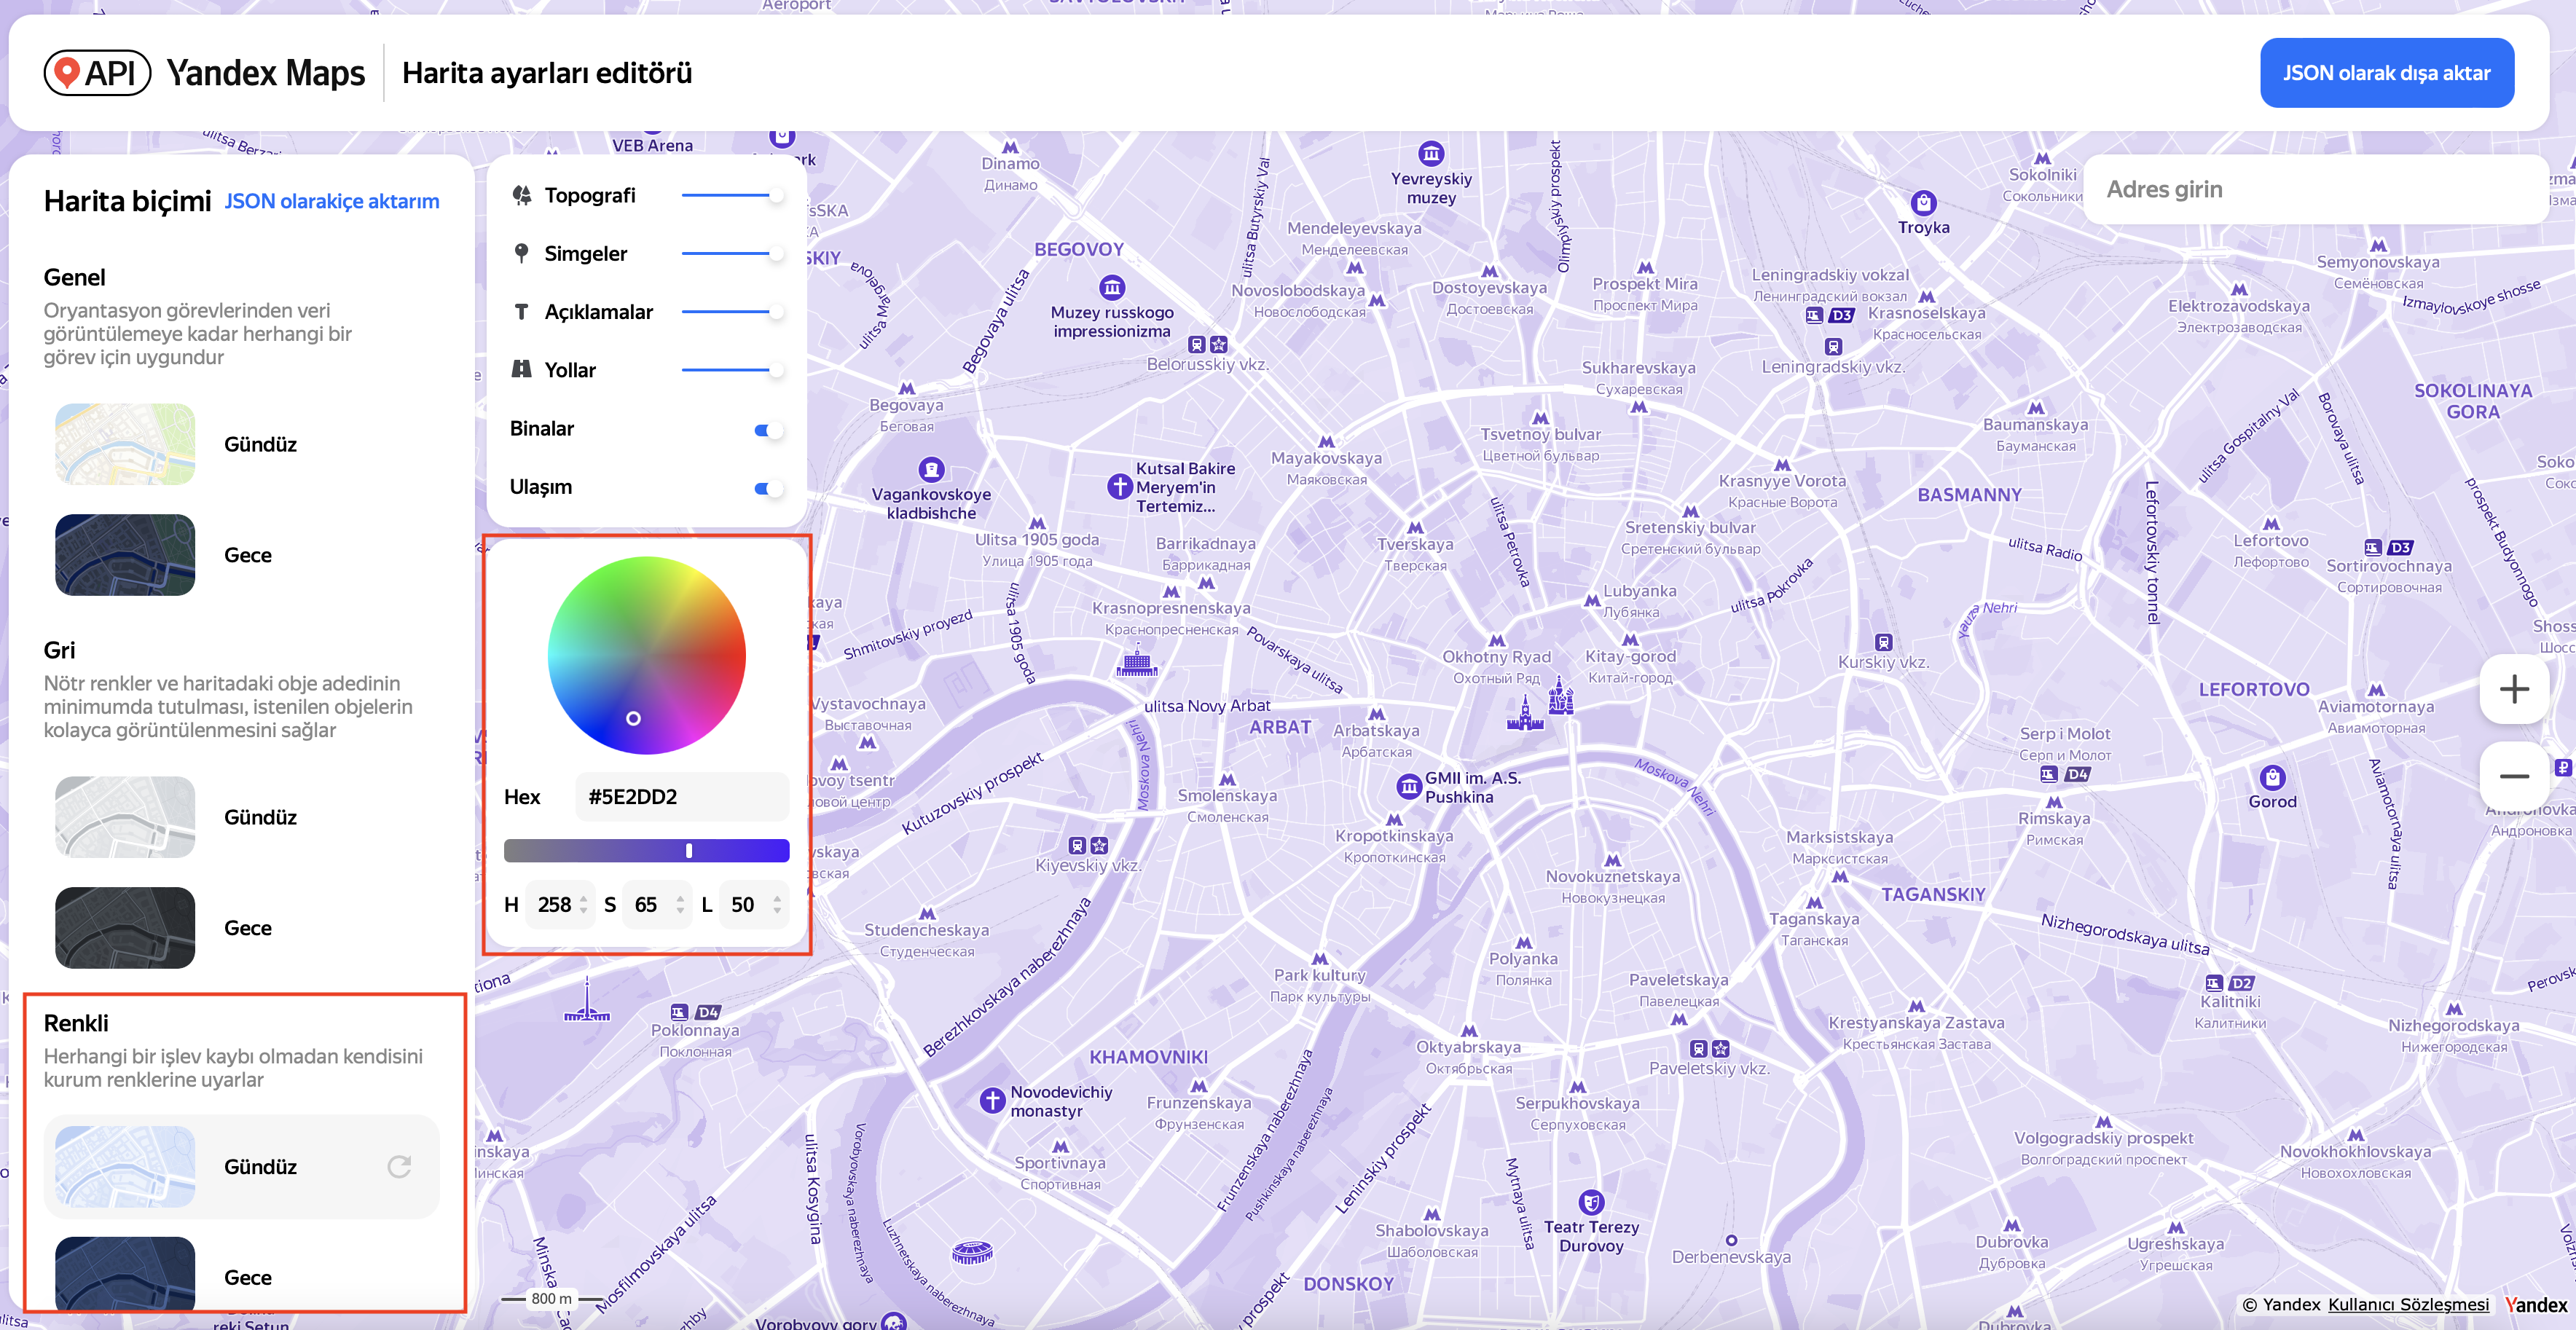Click the Arbatskaya metro station icon
Screen dimensions: 2576x1330
click(1377, 714)
